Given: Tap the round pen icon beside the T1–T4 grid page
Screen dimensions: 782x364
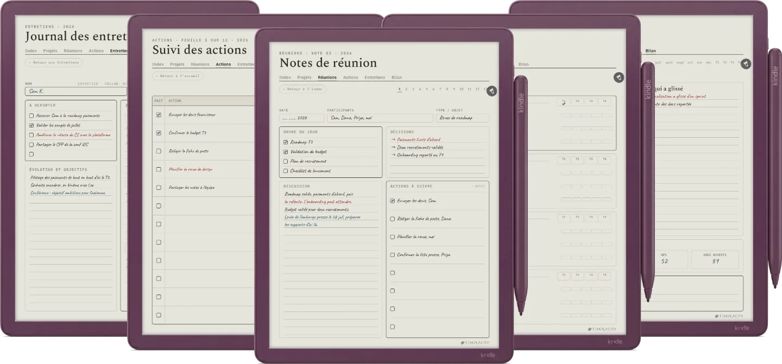Looking at the screenshot, I should click(619, 78).
